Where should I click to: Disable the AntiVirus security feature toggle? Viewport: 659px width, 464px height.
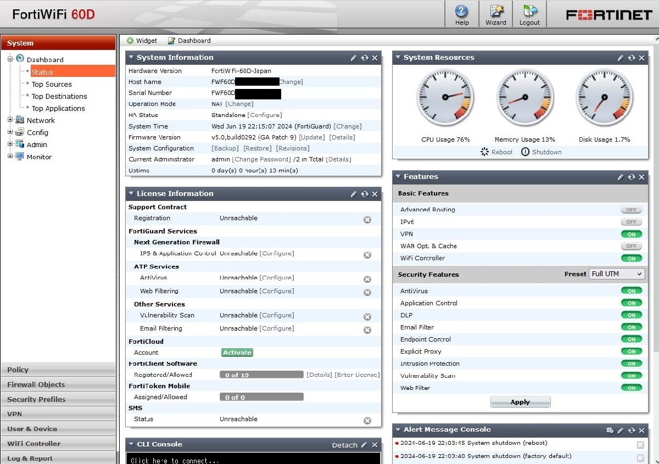(631, 291)
